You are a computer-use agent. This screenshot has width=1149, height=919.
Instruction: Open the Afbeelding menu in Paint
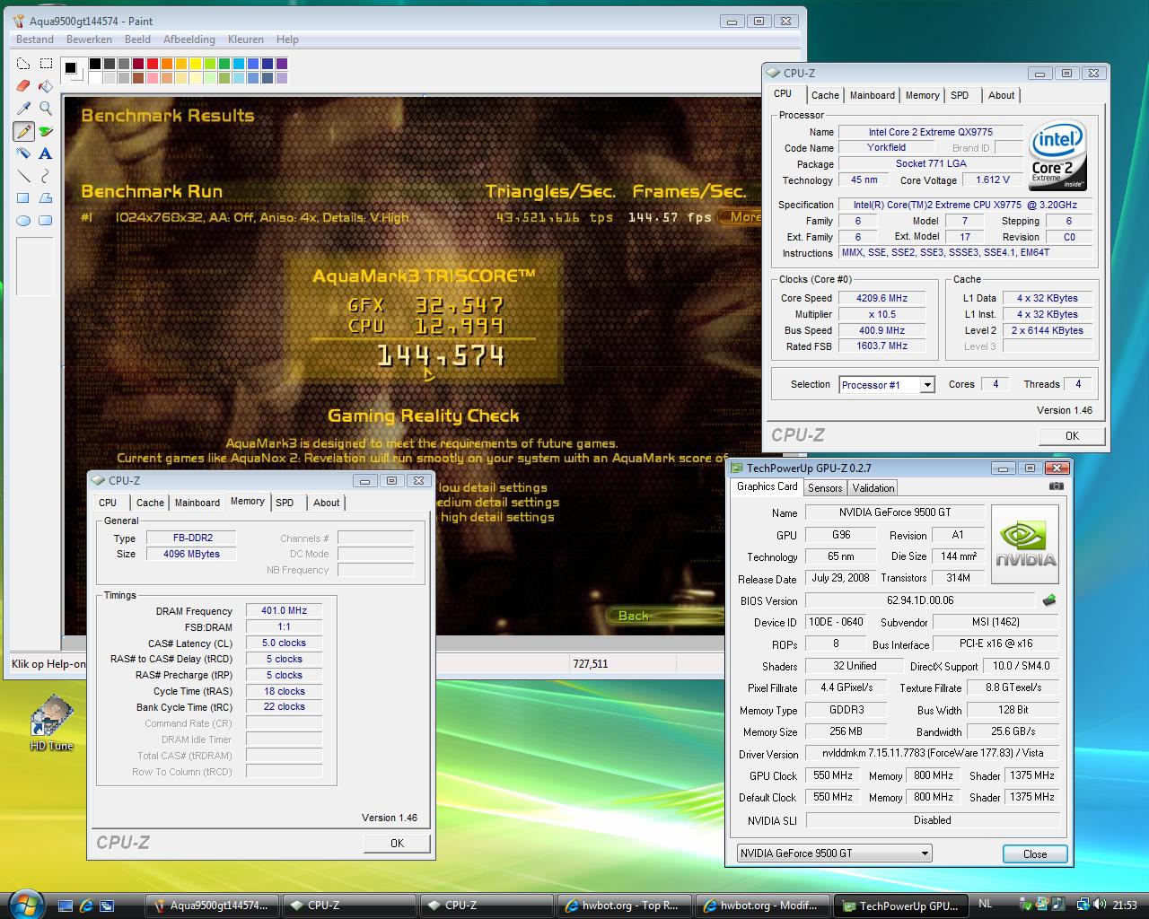189,39
